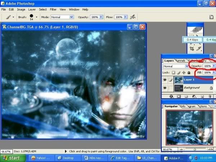
Task: Click the Navigator preview thumbnail
Action: click(x=190, y=127)
